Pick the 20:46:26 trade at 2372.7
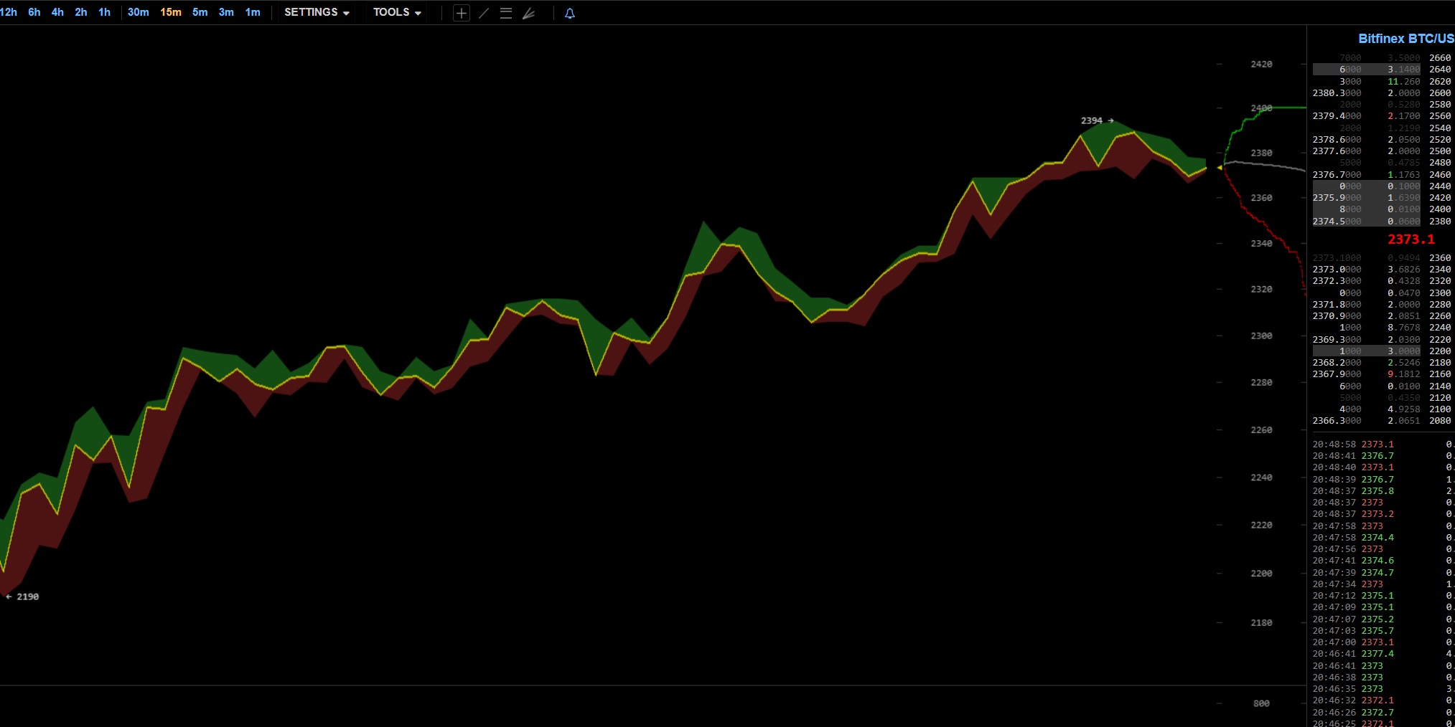Screen dimensions: 1455x727 coord(1383,713)
